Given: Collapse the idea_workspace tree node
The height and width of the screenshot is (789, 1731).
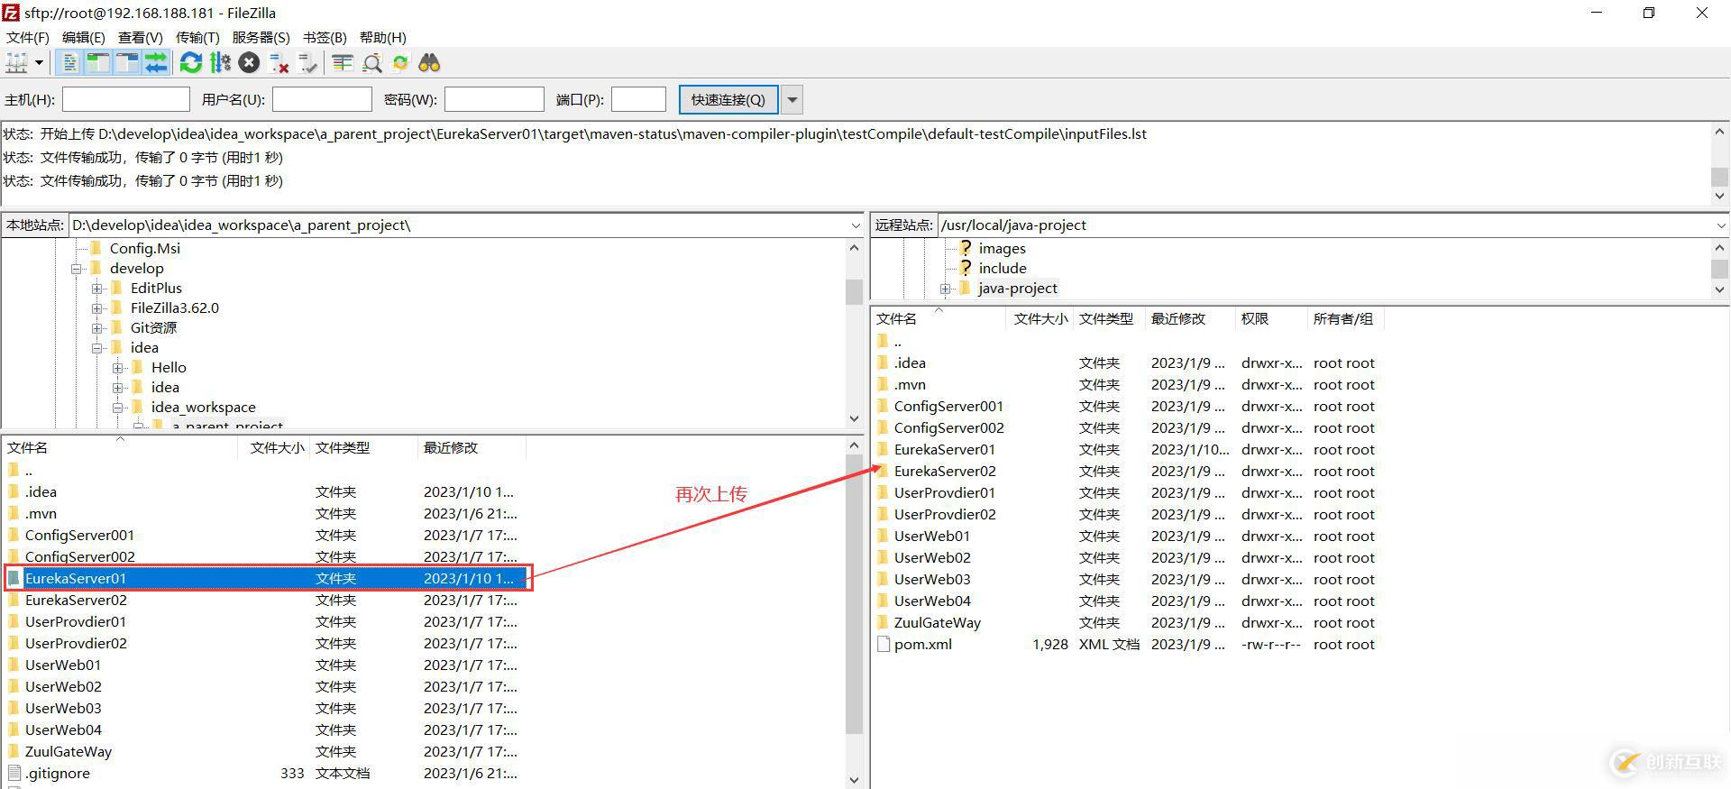Looking at the screenshot, I should pos(118,408).
